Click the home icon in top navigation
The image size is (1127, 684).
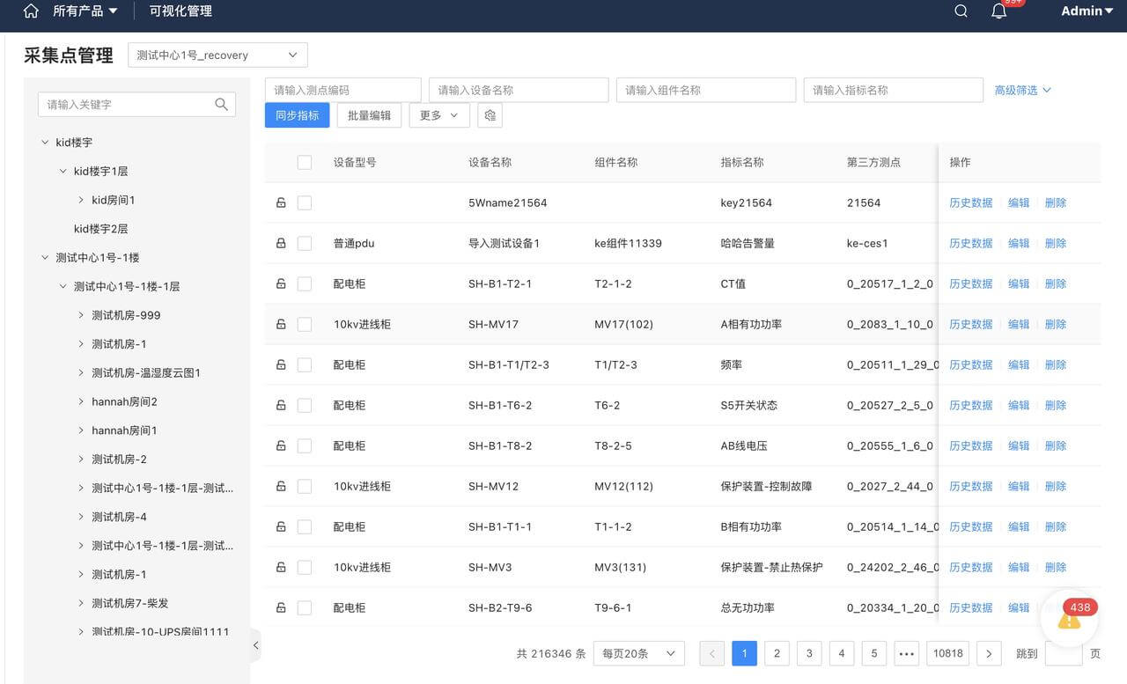pos(31,11)
